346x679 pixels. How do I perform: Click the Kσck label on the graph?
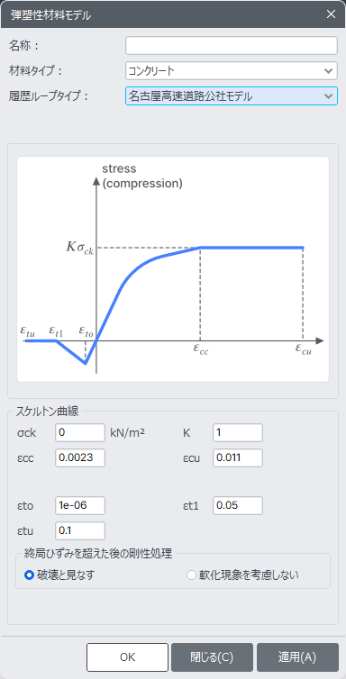pos(79,248)
